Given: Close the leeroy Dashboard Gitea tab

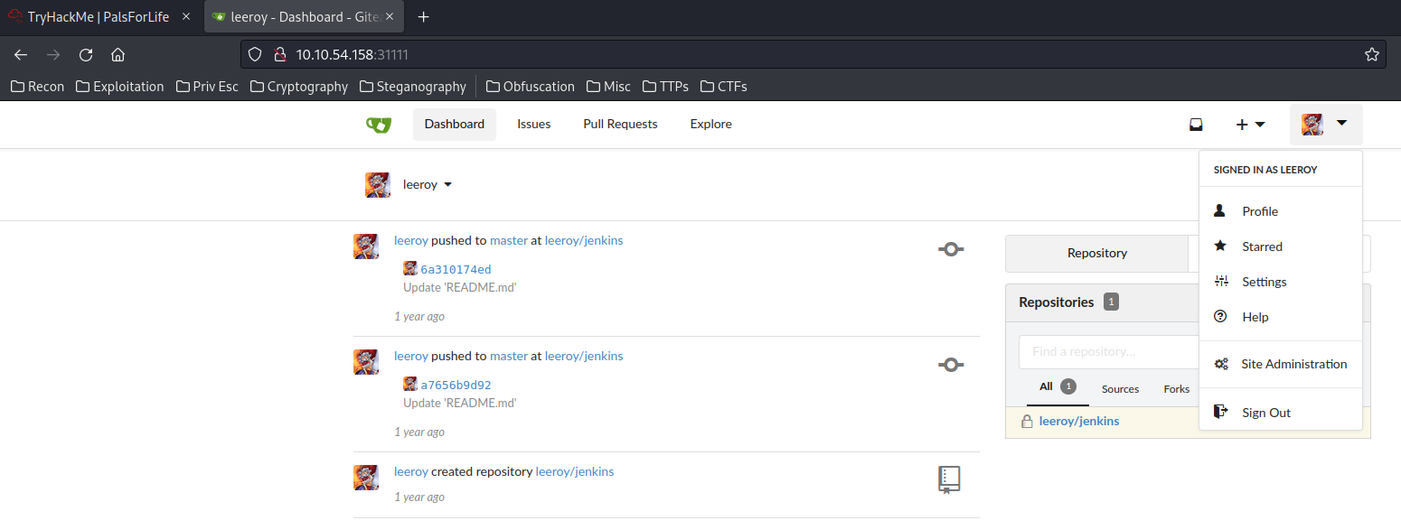Looking at the screenshot, I should (x=390, y=16).
